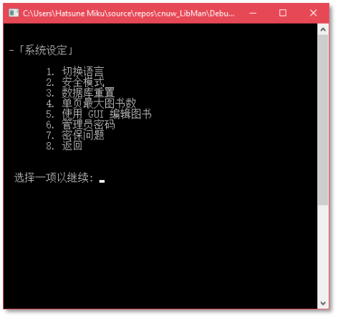Click menu line 3. 数据库重置

pos(80,93)
